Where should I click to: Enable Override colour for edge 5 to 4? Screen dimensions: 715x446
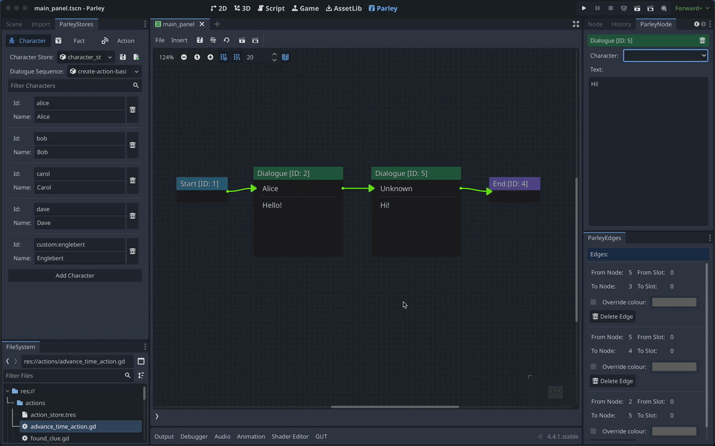point(593,367)
